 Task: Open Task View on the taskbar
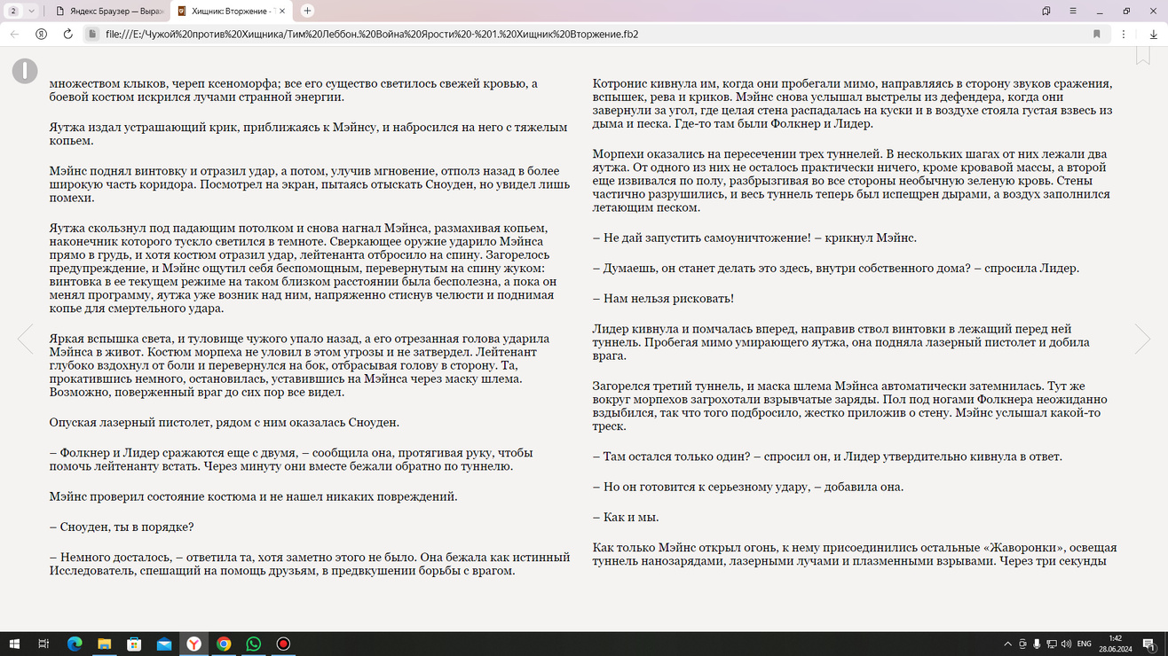pyautogui.click(x=43, y=644)
